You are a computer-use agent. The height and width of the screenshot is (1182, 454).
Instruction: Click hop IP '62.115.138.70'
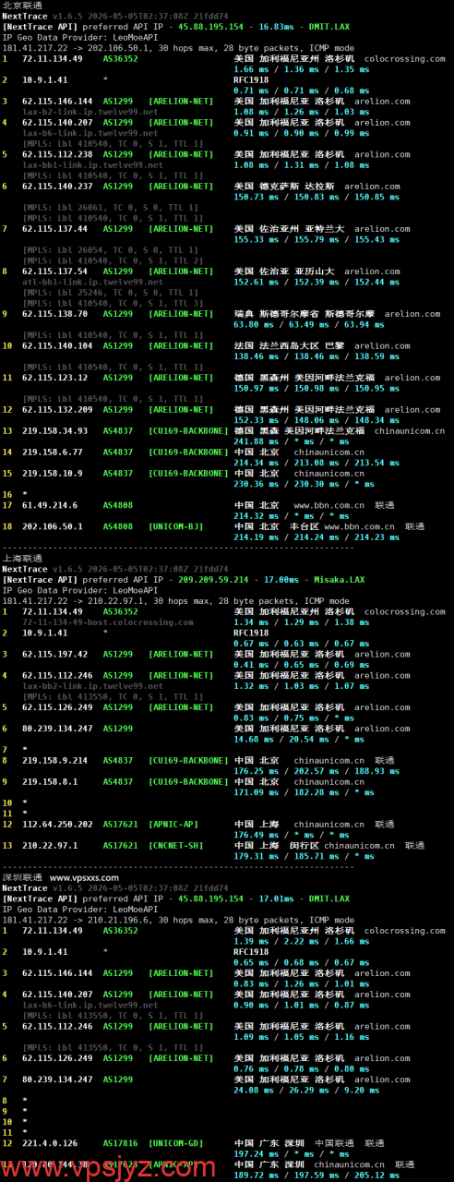[54, 313]
